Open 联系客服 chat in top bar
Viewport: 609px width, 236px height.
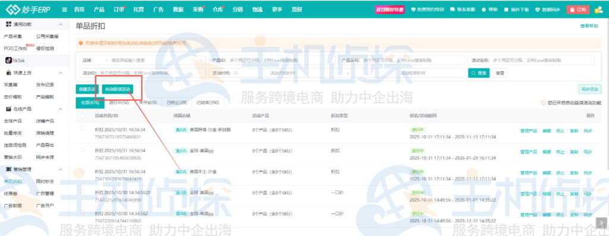click(x=463, y=9)
